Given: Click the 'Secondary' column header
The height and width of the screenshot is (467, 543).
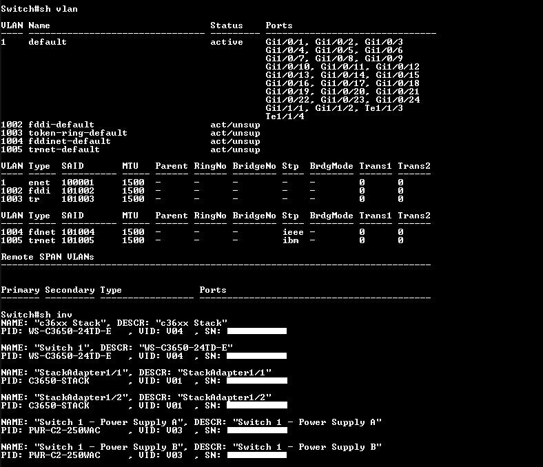Looking at the screenshot, I should click(x=70, y=290).
